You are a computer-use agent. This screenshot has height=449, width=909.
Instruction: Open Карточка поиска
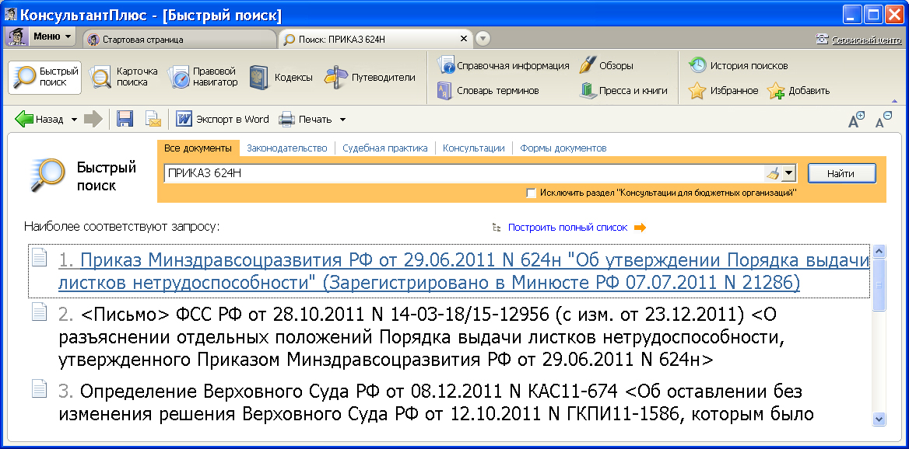[124, 78]
